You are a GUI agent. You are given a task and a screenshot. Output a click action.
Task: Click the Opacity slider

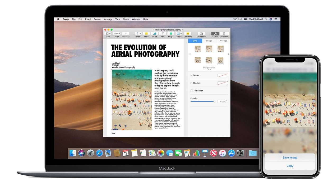click(203, 101)
